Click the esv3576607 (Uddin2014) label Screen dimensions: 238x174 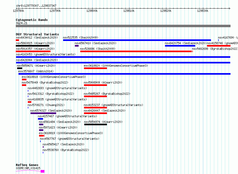[x=36, y=71]
